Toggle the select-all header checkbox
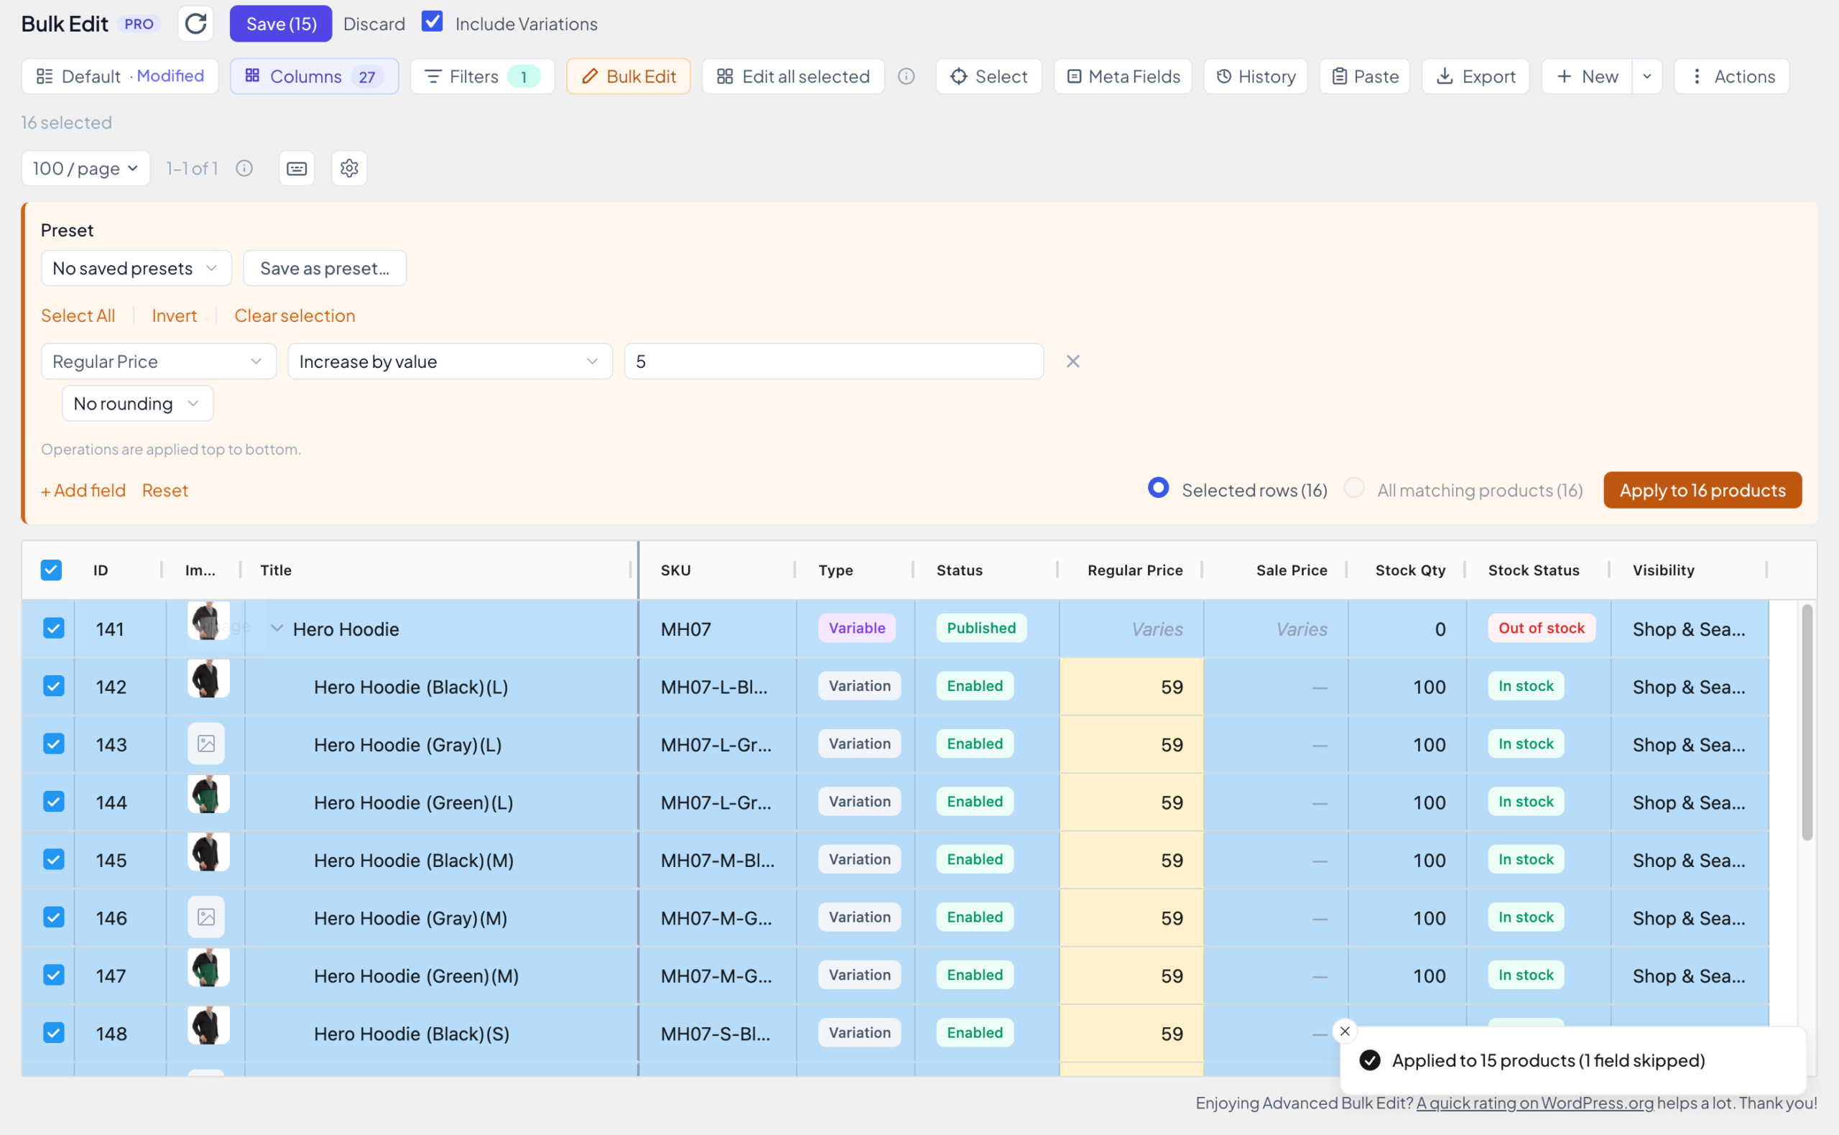Screen dimensions: 1839x1135 (51, 570)
